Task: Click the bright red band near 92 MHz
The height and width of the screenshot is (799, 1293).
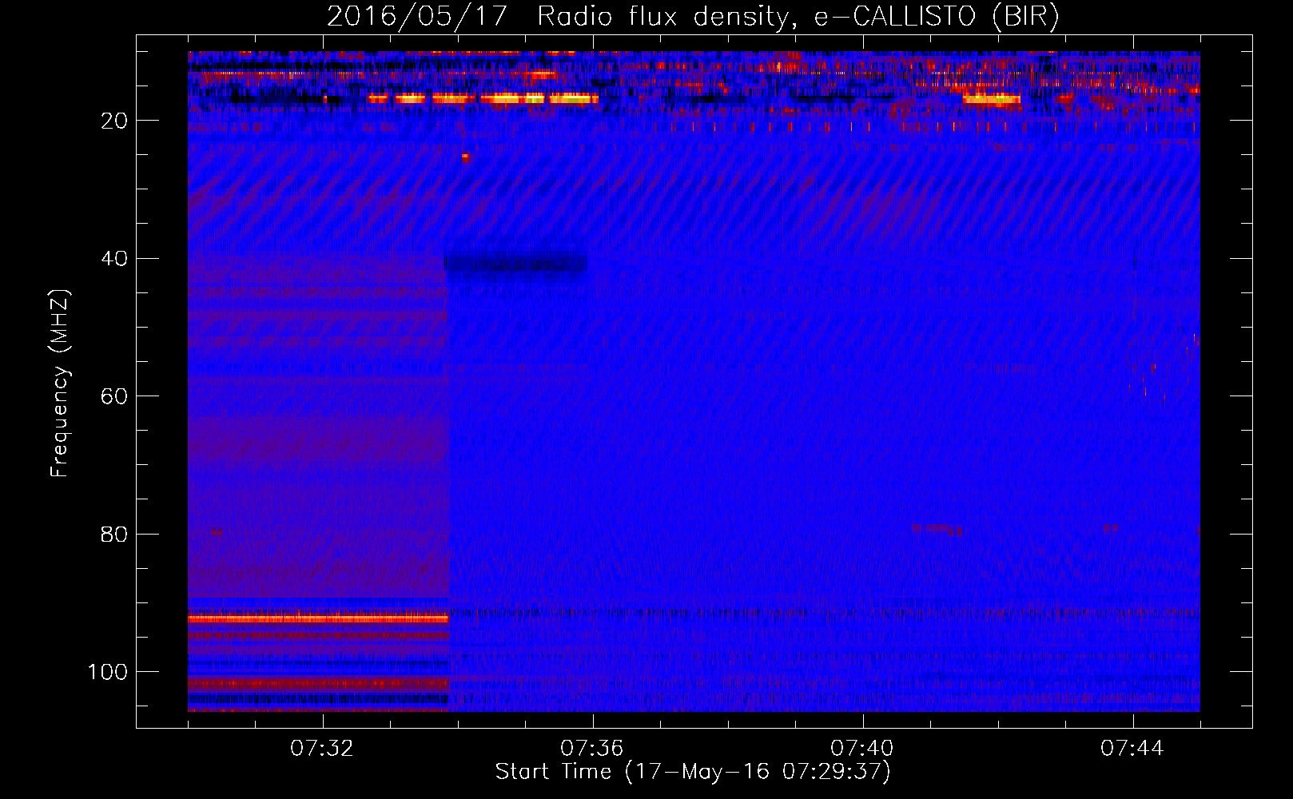Action: 318,618
